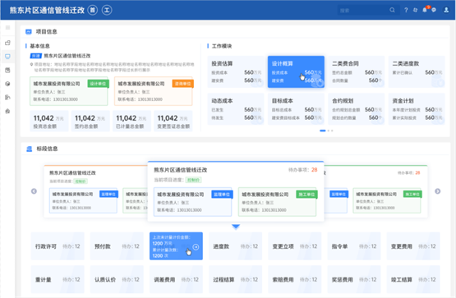
Task: Click the 投资总金额 stat tile
Action: point(48,121)
